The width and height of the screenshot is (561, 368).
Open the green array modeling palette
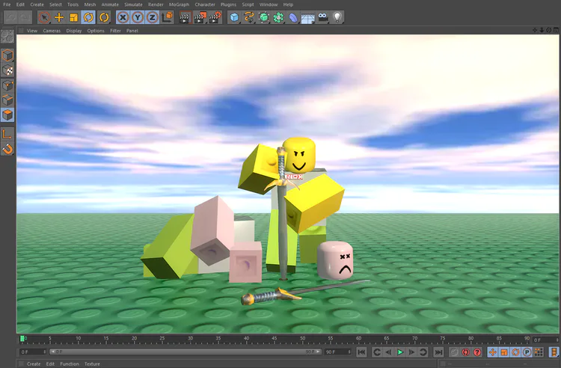pos(278,17)
